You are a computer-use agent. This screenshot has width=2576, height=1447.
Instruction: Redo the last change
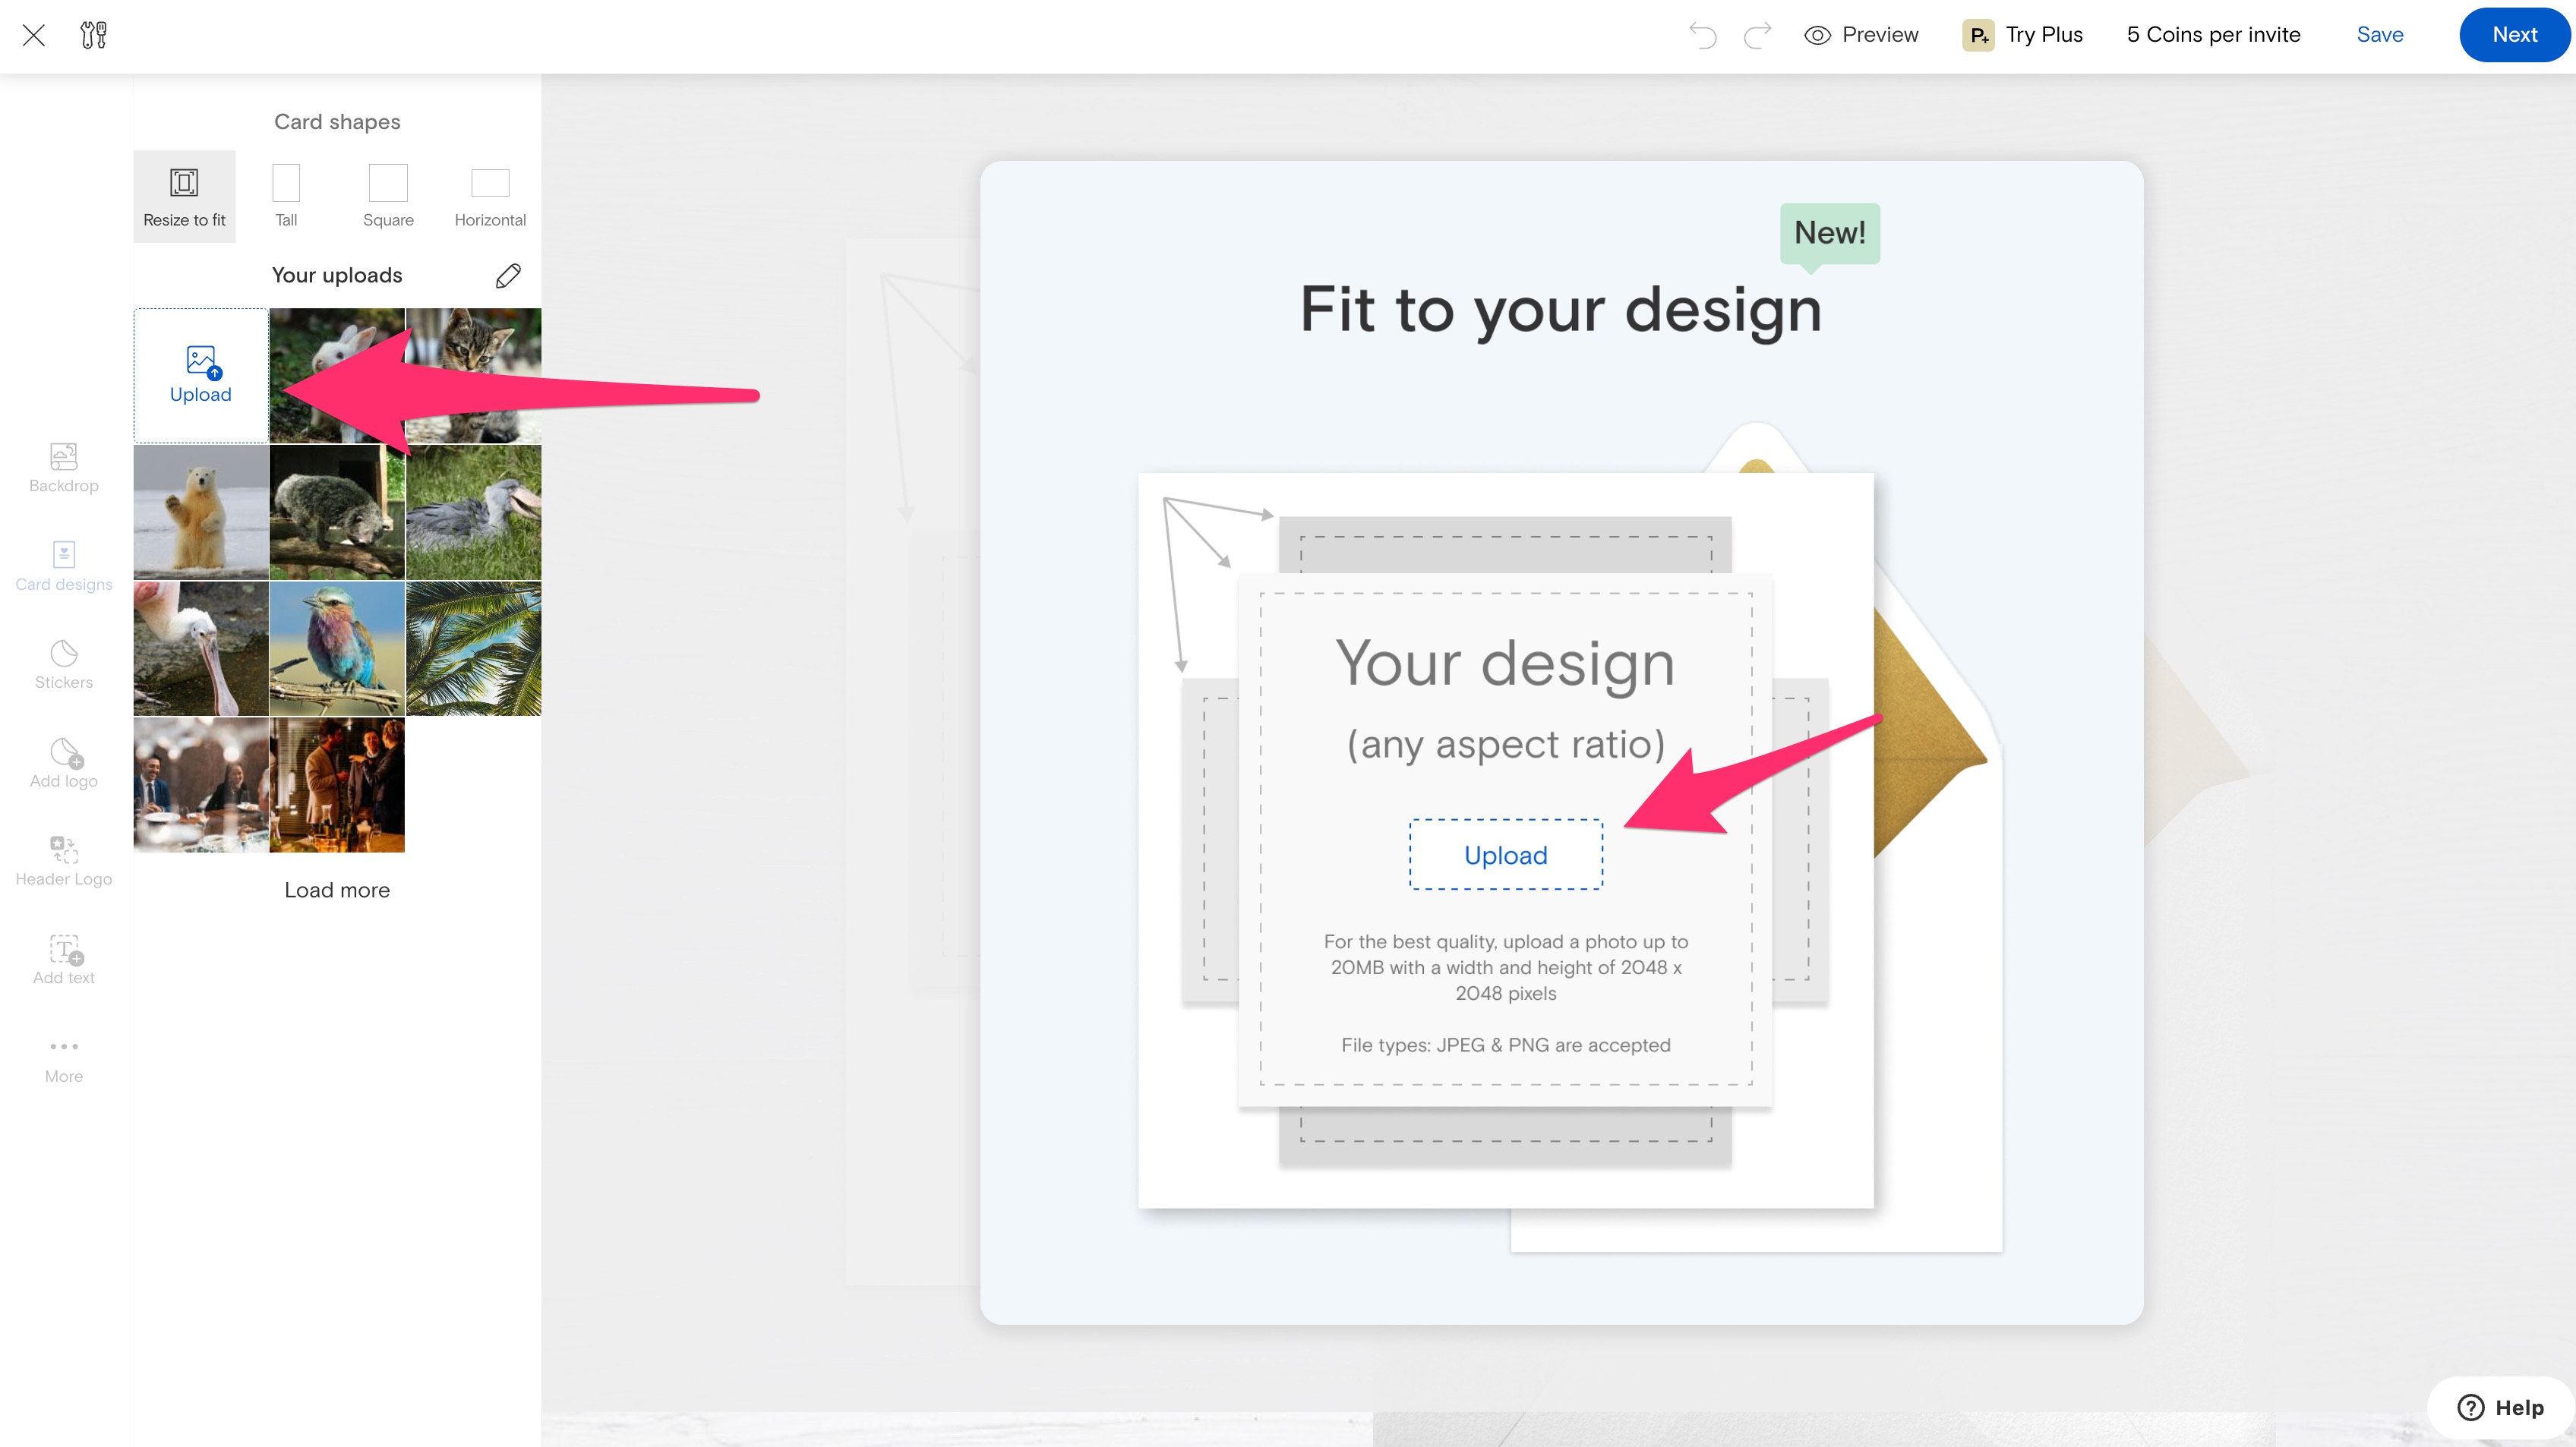click(x=1757, y=34)
